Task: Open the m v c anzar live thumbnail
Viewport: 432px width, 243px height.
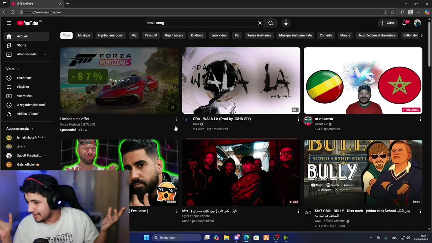Action: tap(363, 80)
